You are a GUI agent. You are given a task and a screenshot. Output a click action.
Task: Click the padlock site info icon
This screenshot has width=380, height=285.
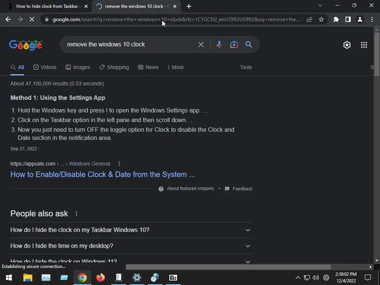click(x=47, y=19)
